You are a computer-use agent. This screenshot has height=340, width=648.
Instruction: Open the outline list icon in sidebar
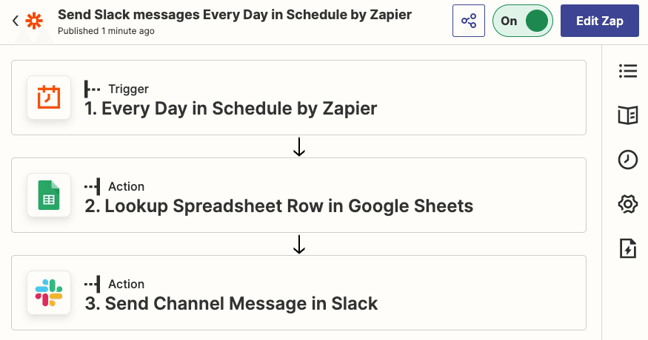click(628, 71)
